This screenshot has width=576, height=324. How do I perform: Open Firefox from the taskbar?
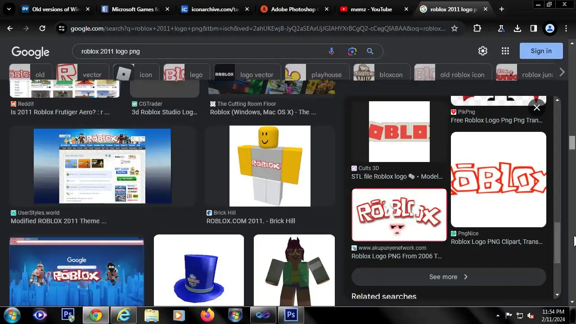click(x=208, y=315)
